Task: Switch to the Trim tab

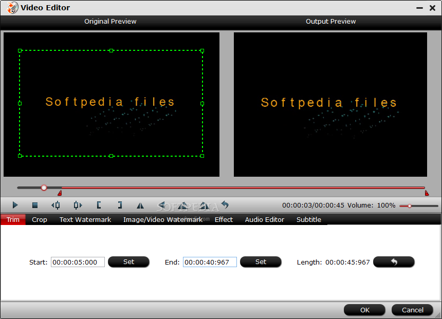Action: point(13,219)
